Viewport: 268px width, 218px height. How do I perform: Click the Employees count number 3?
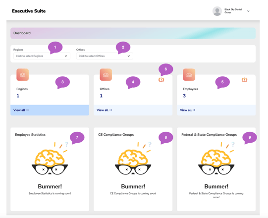[184, 96]
